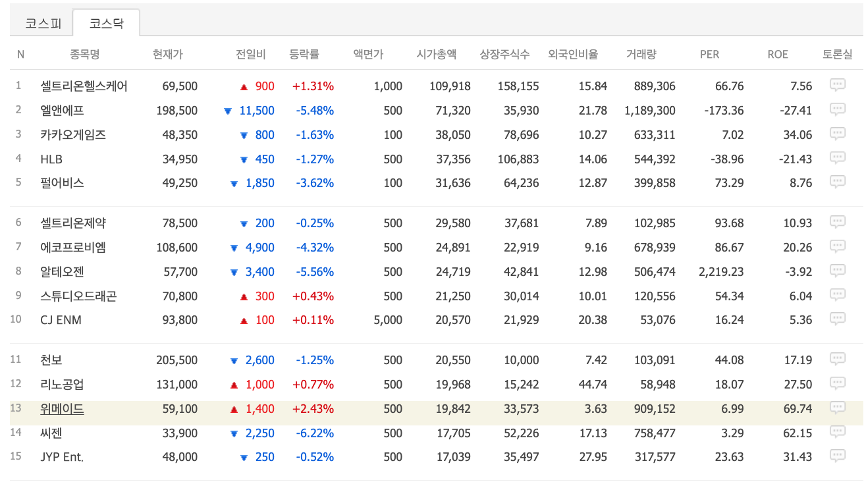The image size is (864, 486).
Task: Open discussion room icon for 펄어비스
Action: point(837,182)
